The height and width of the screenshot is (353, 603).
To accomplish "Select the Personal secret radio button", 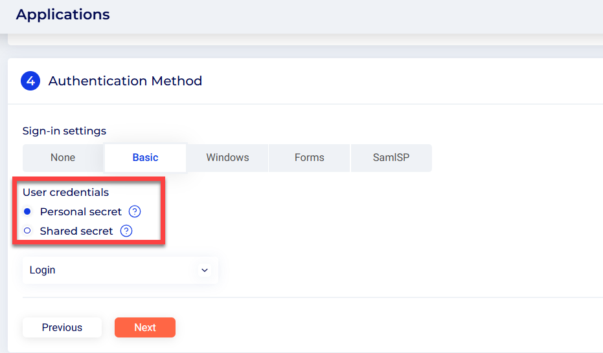I will click(x=27, y=211).
